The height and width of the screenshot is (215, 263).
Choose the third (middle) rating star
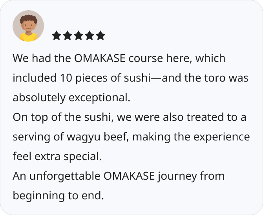(79, 36)
